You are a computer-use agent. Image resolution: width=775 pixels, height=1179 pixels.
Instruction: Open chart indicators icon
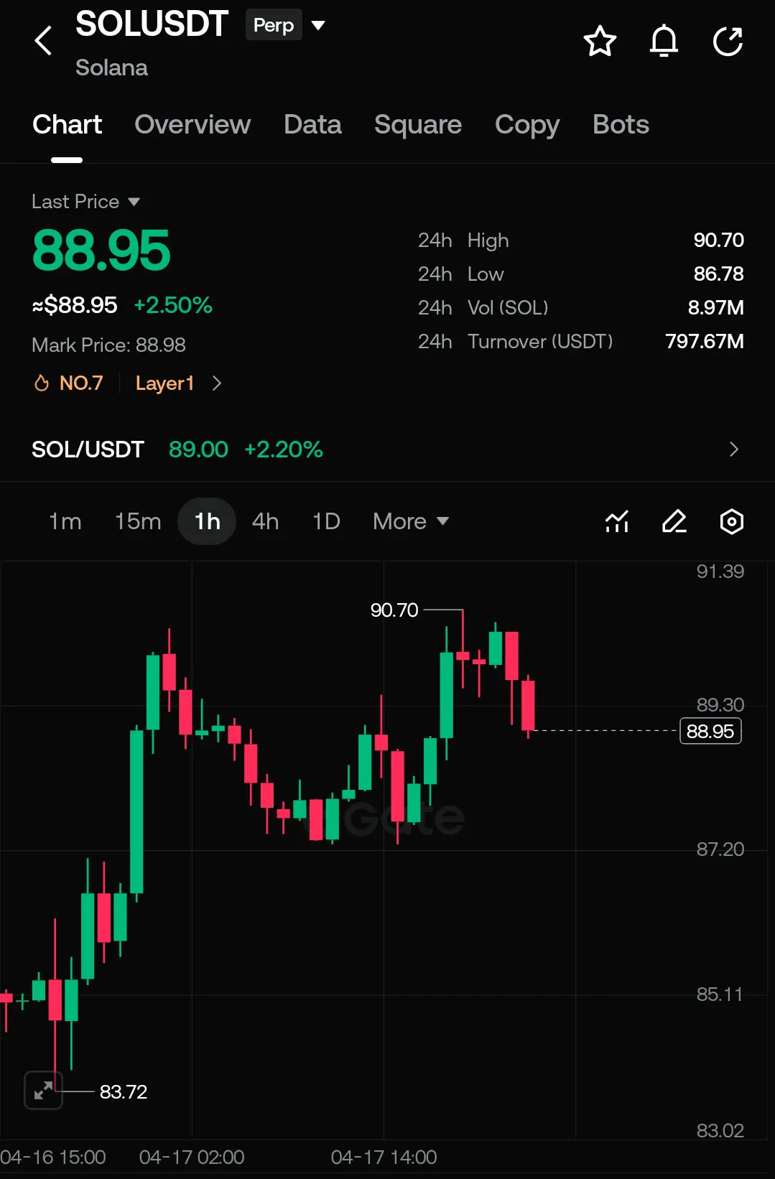tap(617, 521)
